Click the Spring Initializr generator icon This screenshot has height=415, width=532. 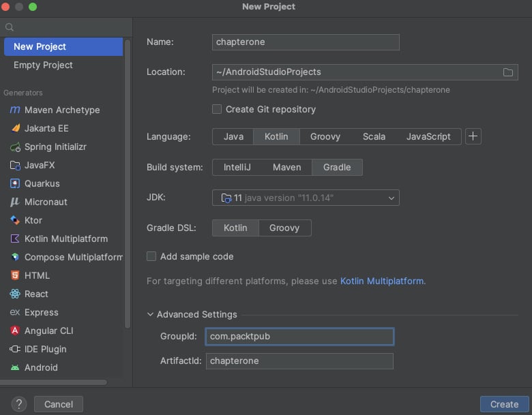[x=15, y=147]
